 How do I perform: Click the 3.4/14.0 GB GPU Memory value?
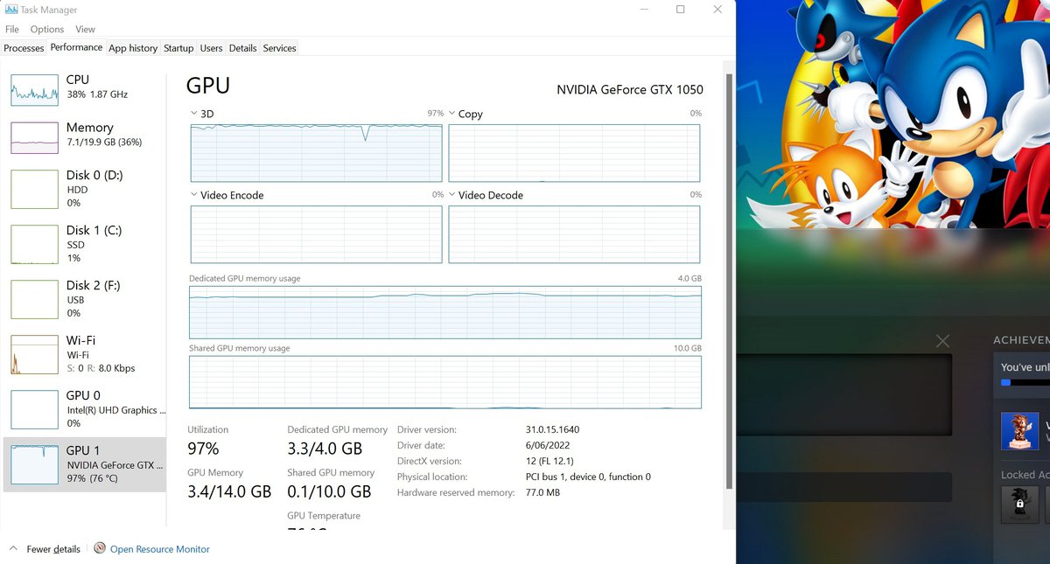(x=229, y=491)
